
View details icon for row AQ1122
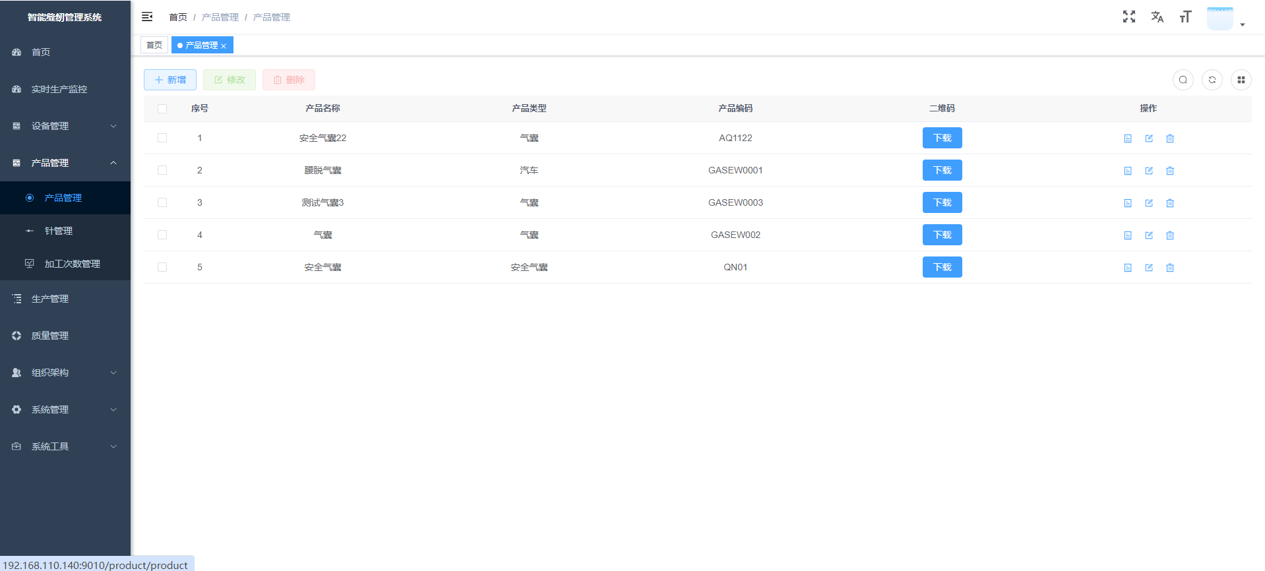coord(1127,138)
